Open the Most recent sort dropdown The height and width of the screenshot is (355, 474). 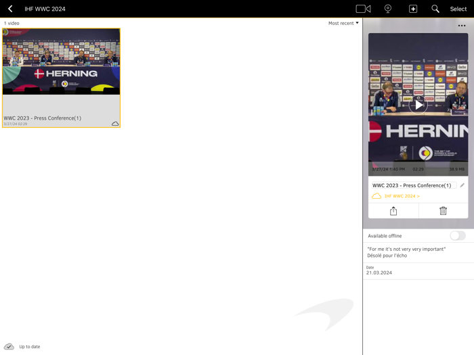(x=343, y=23)
